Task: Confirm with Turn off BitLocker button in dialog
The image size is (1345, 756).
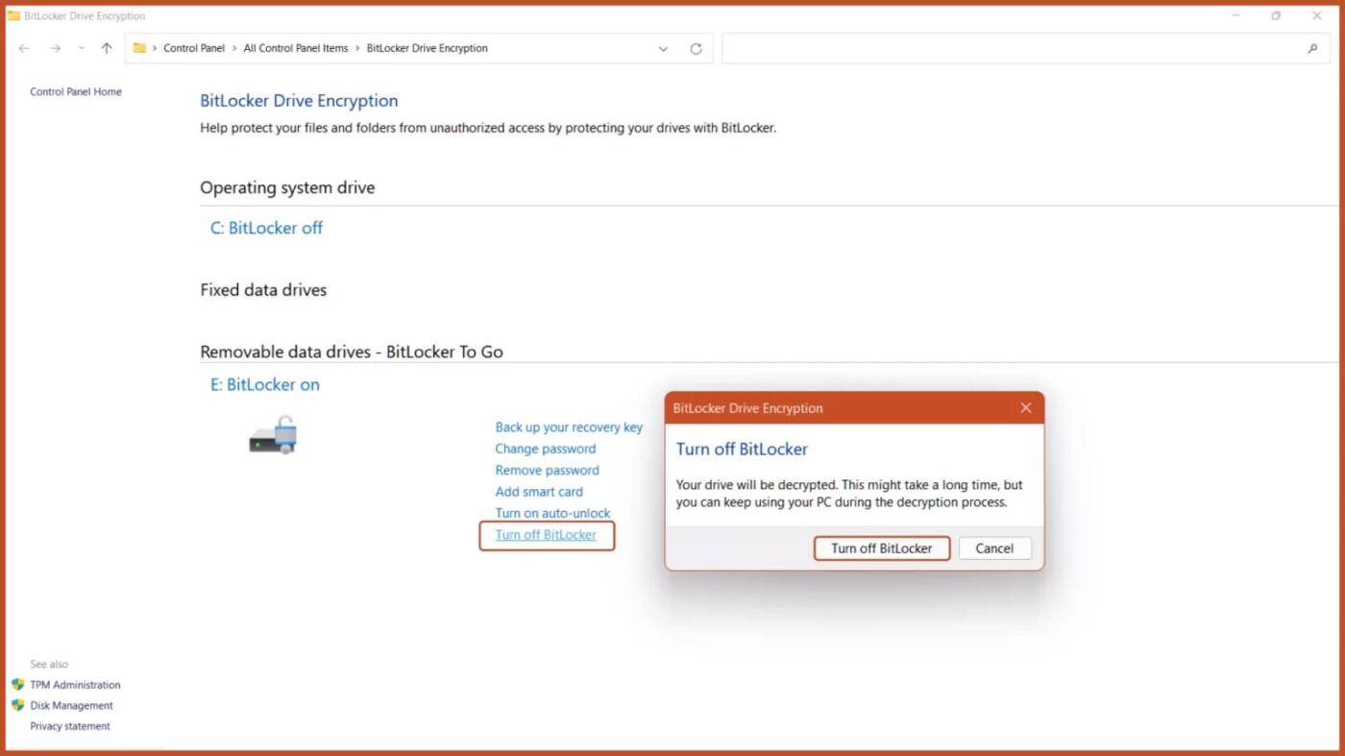Action: point(882,549)
